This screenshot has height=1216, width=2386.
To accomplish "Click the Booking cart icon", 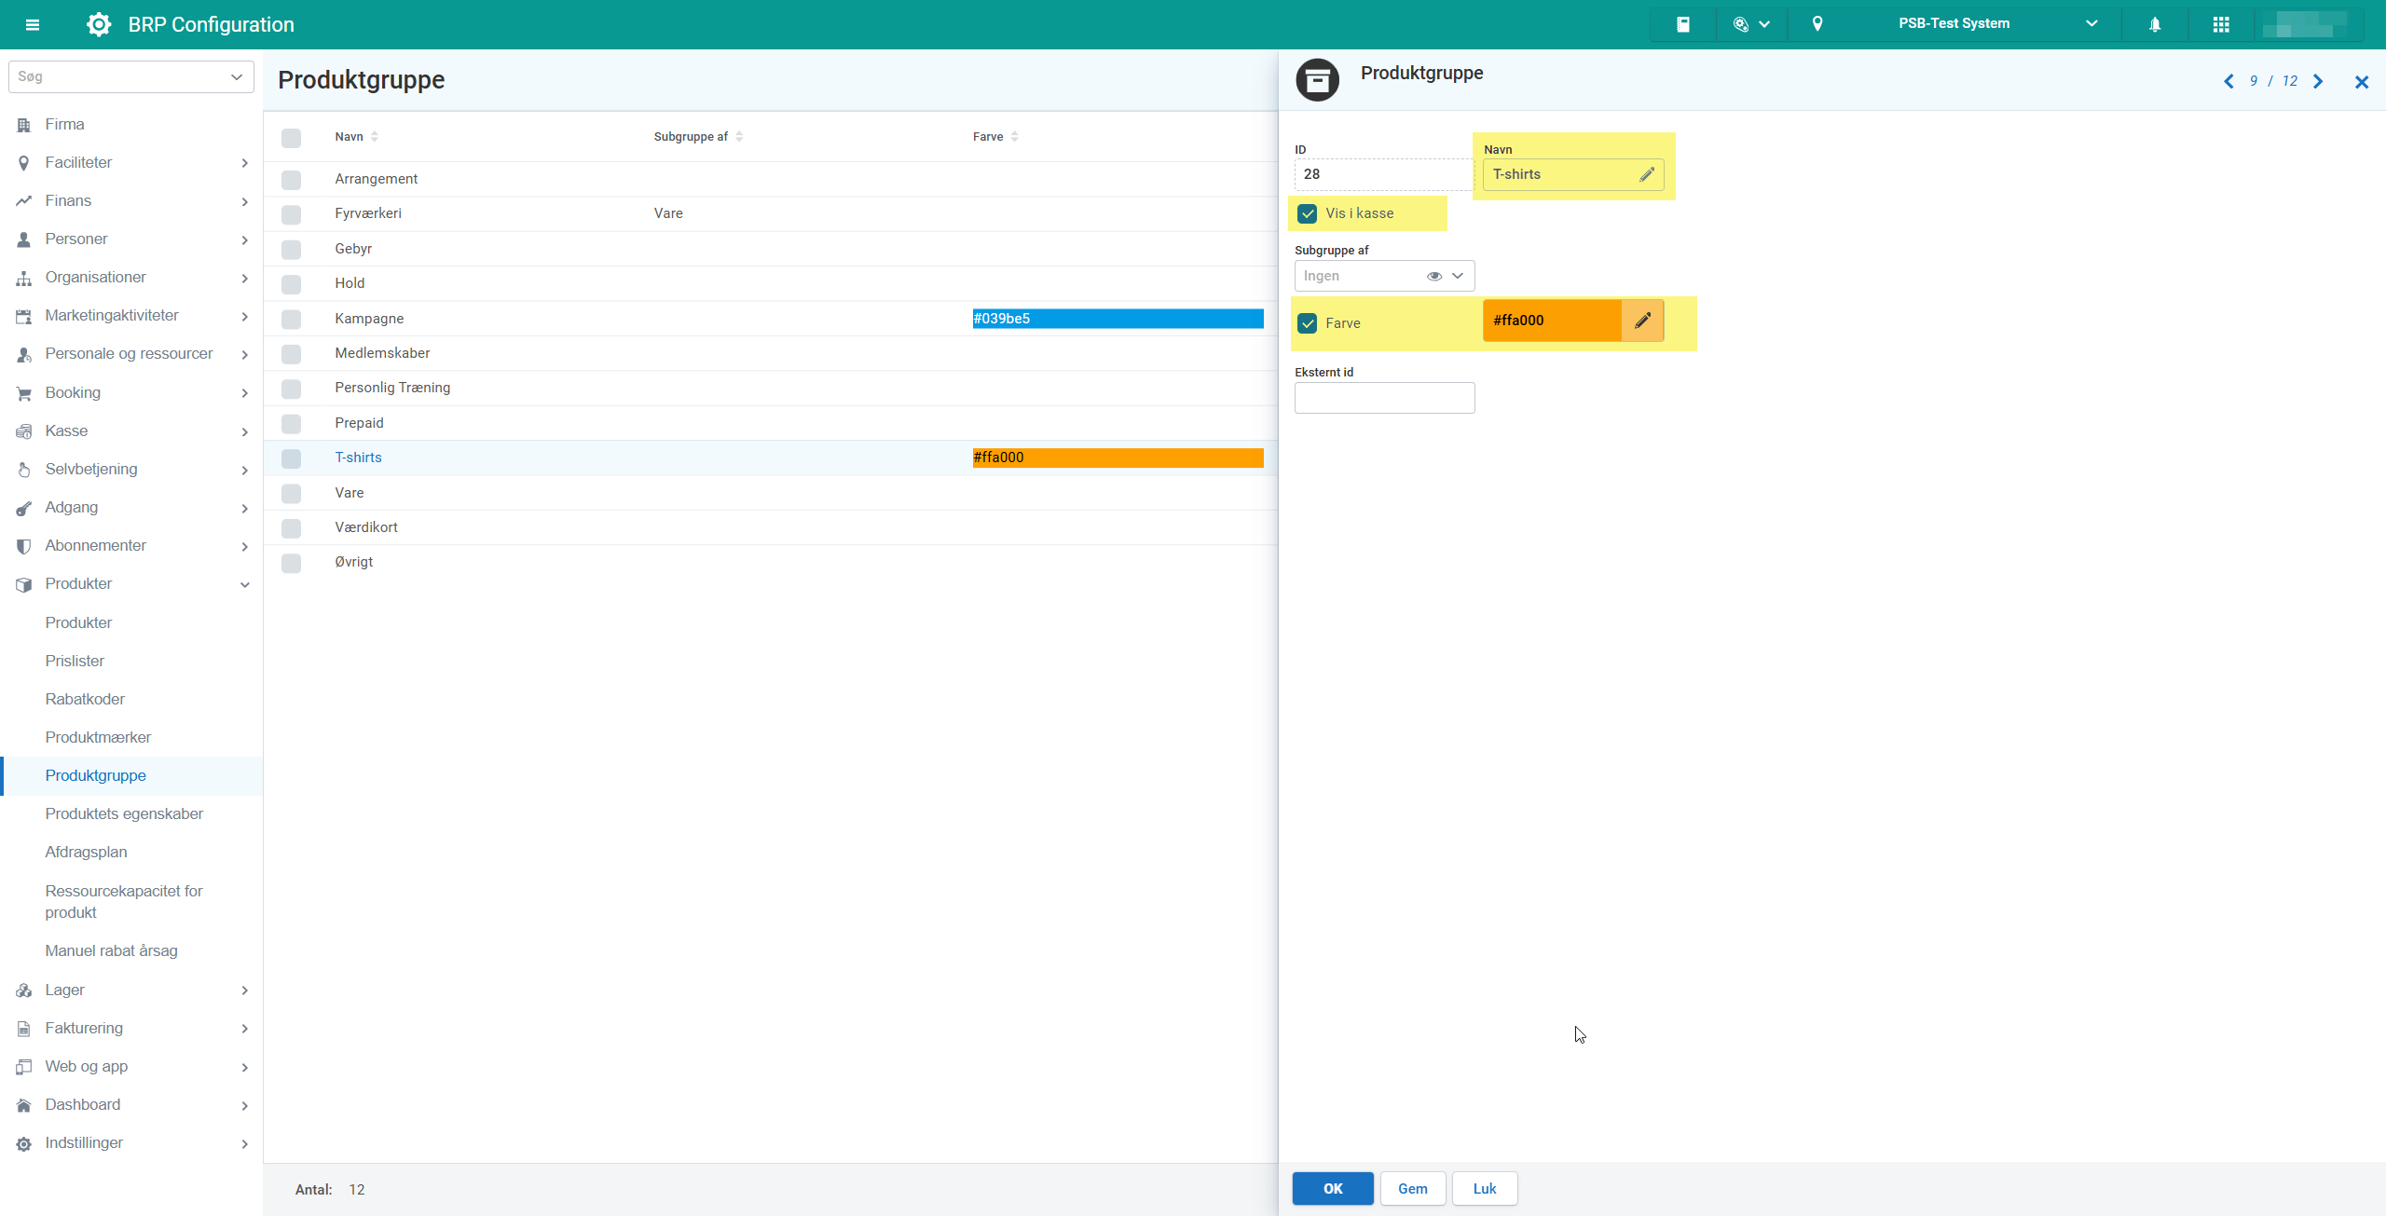I will 24,393.
